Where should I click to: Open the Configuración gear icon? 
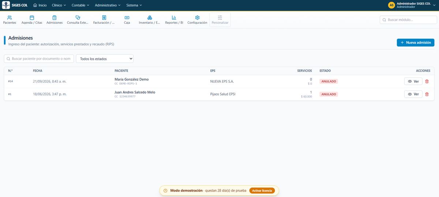197,18
